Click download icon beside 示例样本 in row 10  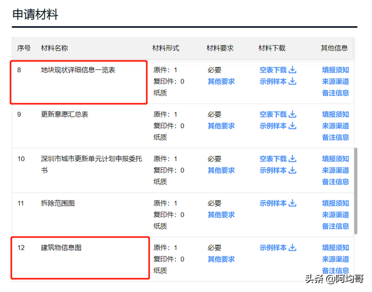point(292,170)
